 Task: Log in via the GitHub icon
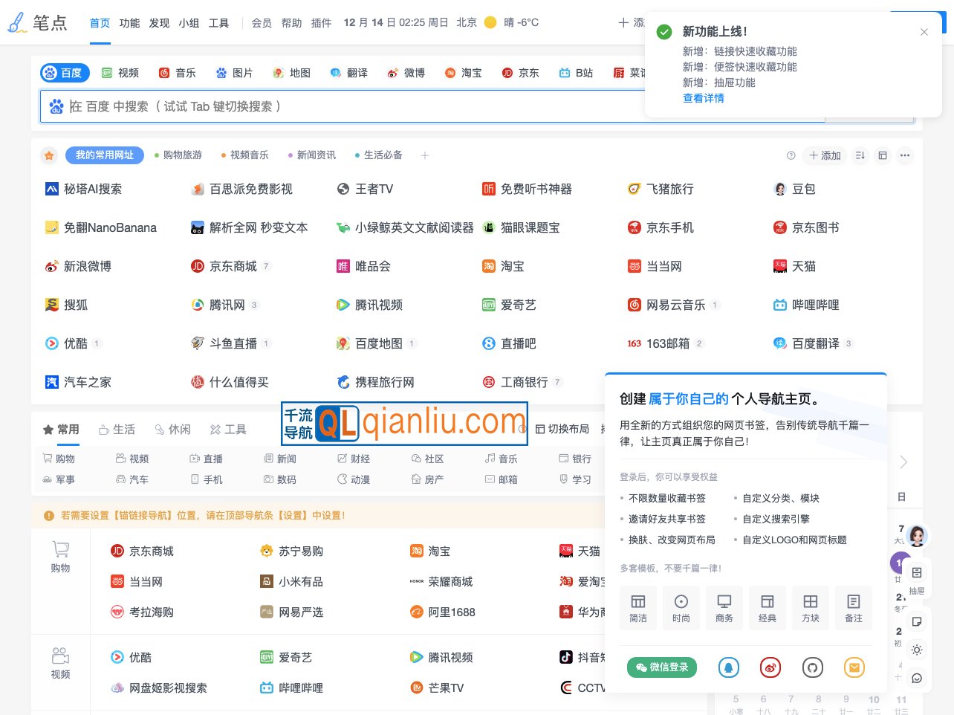(812, 667)
